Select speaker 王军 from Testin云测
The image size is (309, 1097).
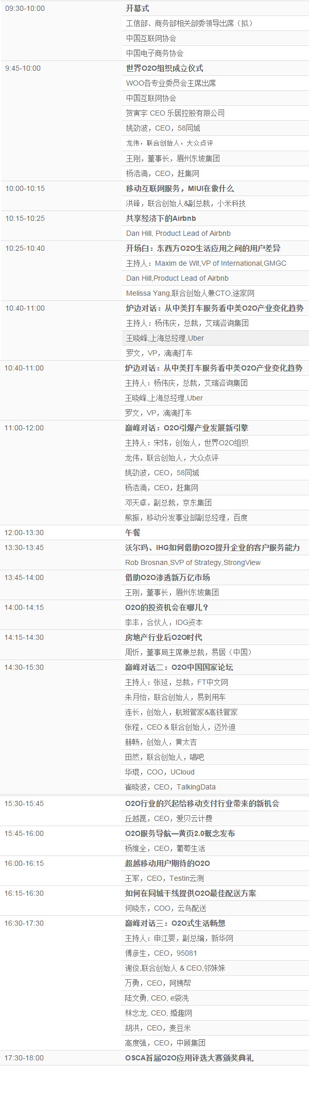click(164, 878)
